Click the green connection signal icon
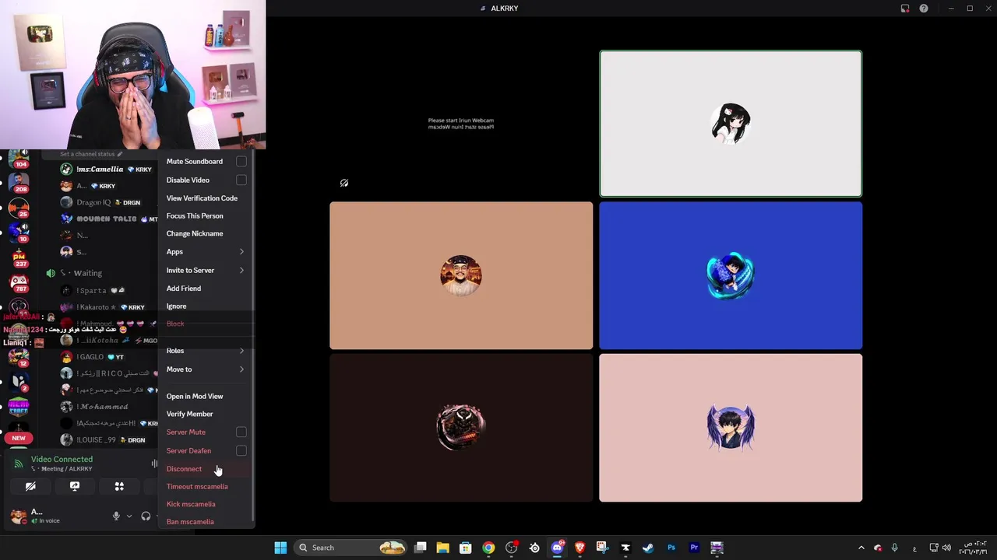Image resolution: width=997 pixels, height=560 pixels. tap(19, 464)
